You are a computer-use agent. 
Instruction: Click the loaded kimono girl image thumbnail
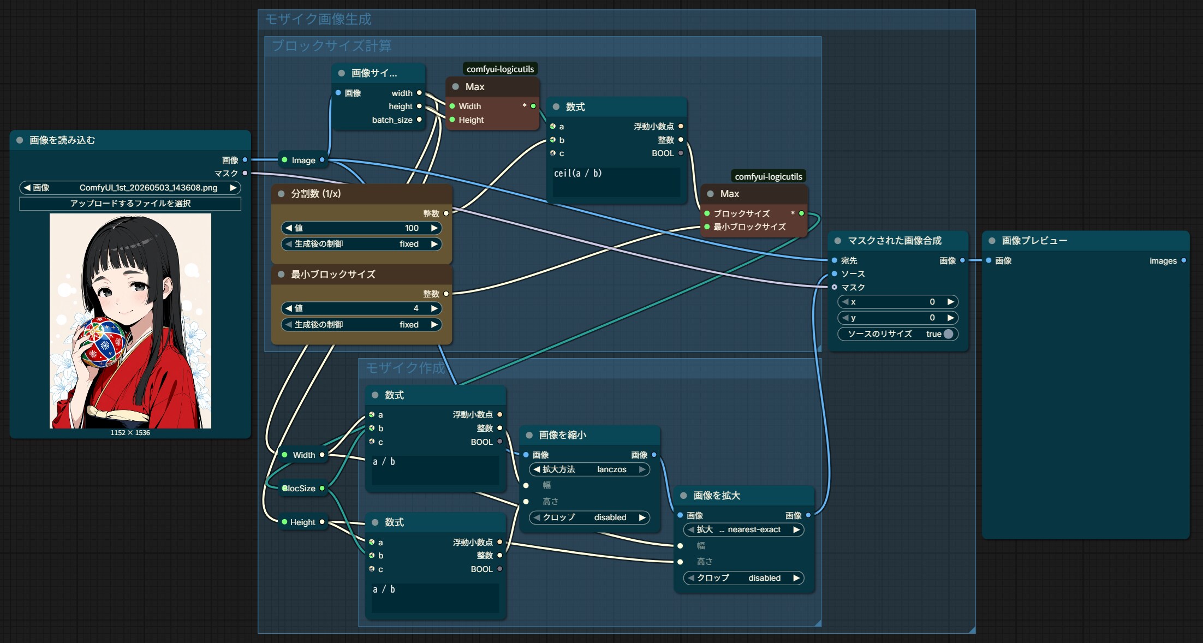tap(130, 321)
